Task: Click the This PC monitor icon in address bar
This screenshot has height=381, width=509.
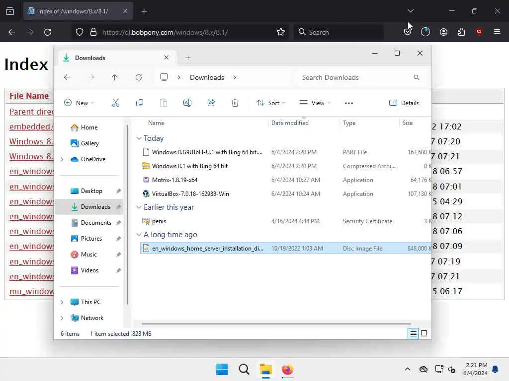Action: 164,77
